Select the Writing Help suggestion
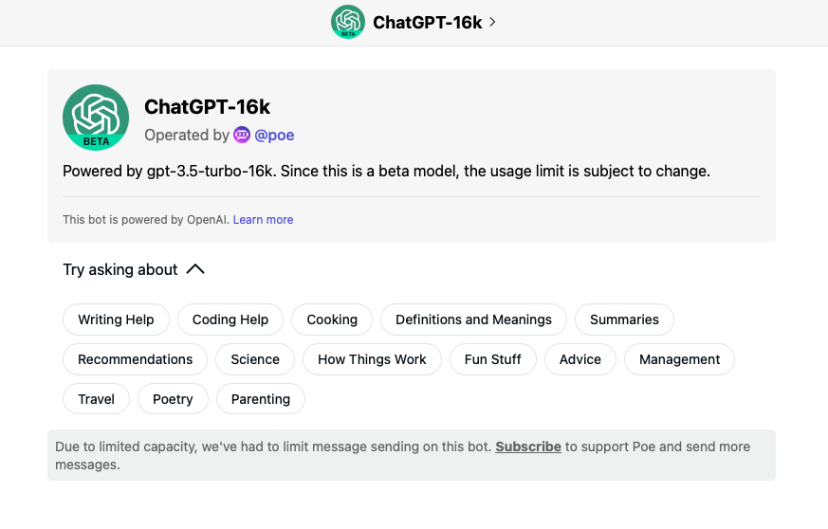This screenshot has height=529, width=828. [116, 319]
